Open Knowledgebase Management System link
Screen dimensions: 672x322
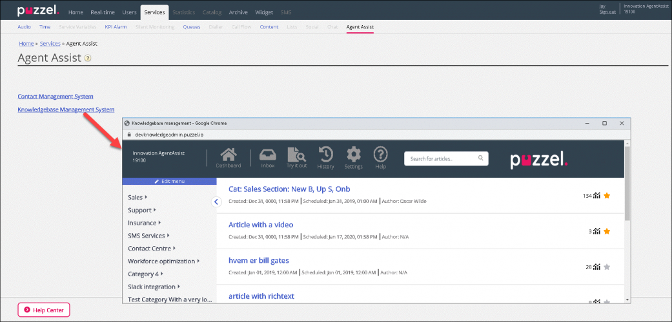click(x=66, y=109)
